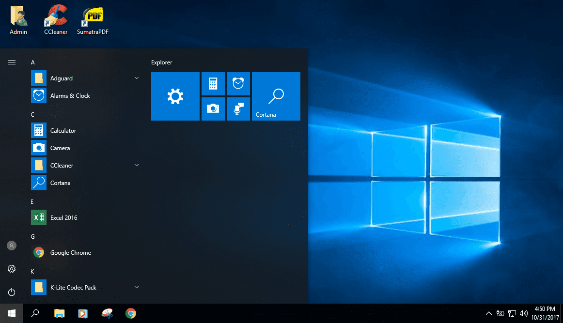Open the user account button
This screenshot has height=323, width=563.
[11, 246]
